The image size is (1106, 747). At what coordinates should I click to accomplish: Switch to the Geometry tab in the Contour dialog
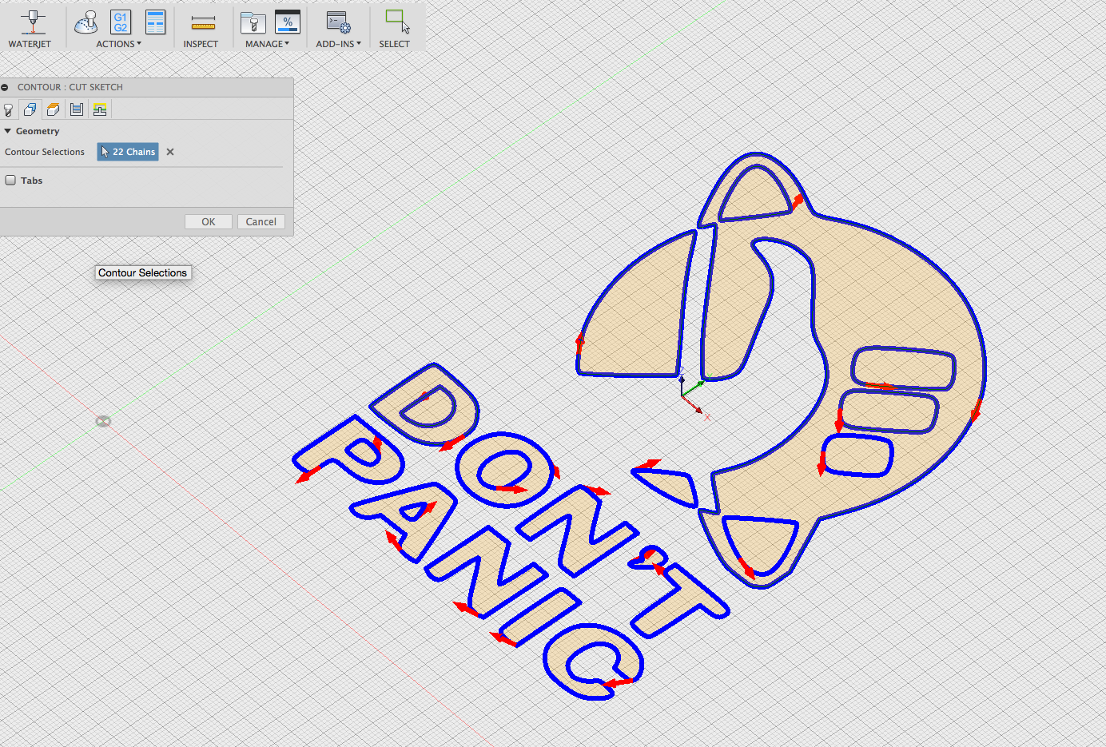click(30, 109)
